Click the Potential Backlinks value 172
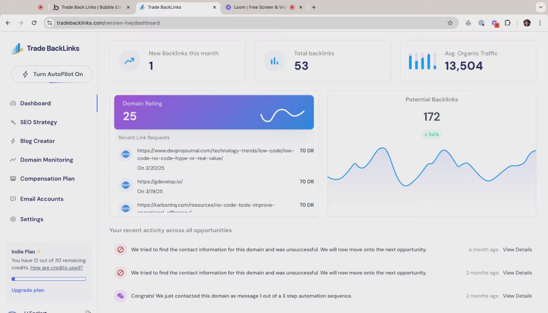Screen dimensions: 548x313 tap(431, 117)
